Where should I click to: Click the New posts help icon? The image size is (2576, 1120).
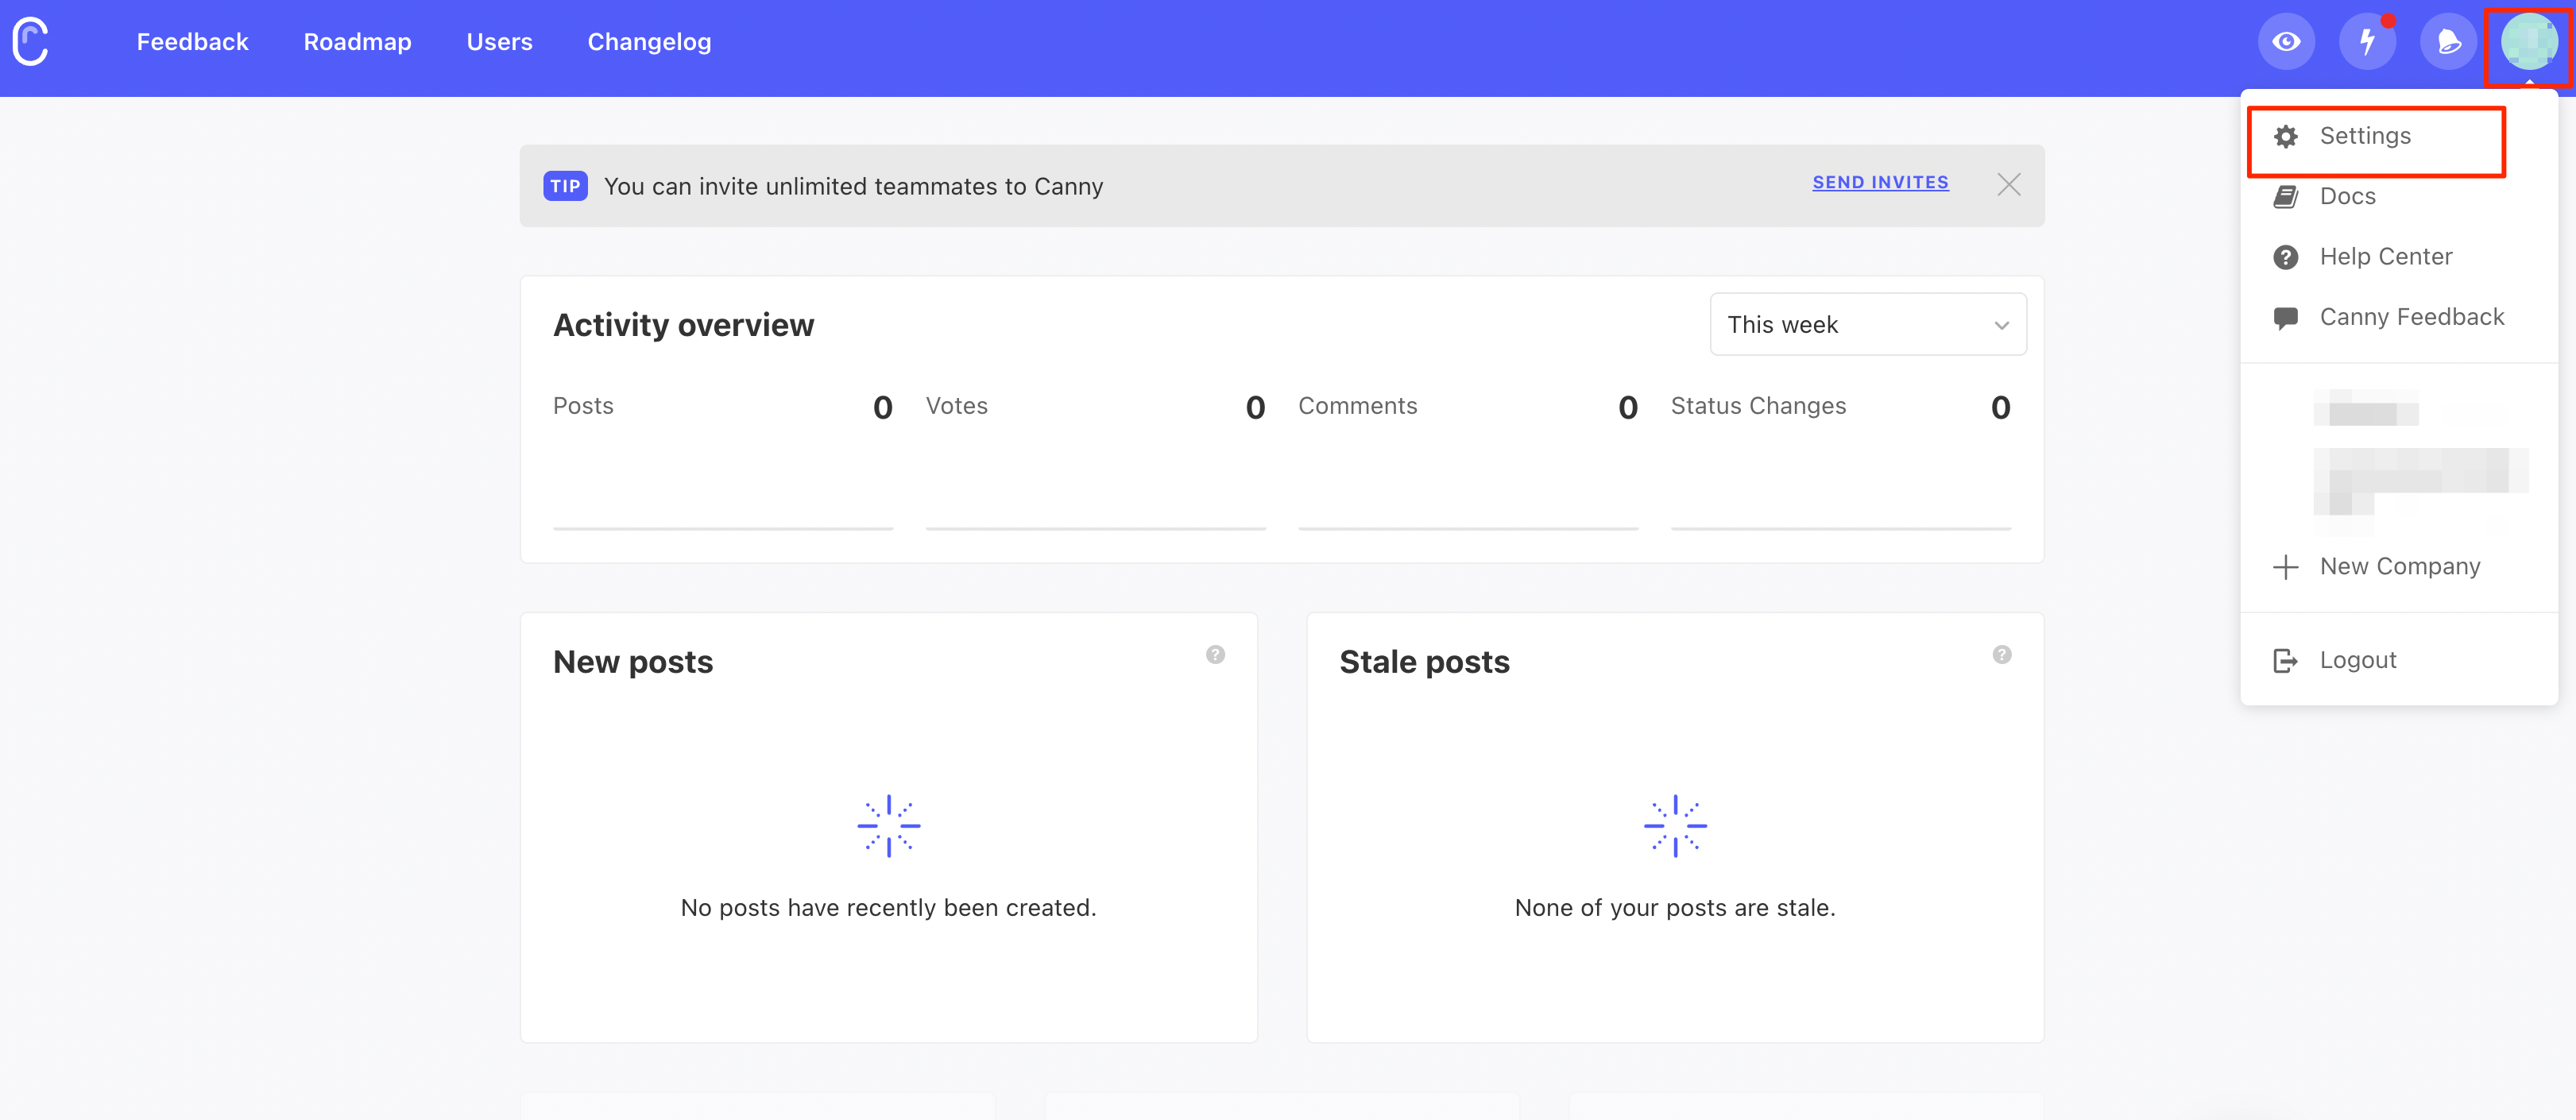pos(1215,654)
